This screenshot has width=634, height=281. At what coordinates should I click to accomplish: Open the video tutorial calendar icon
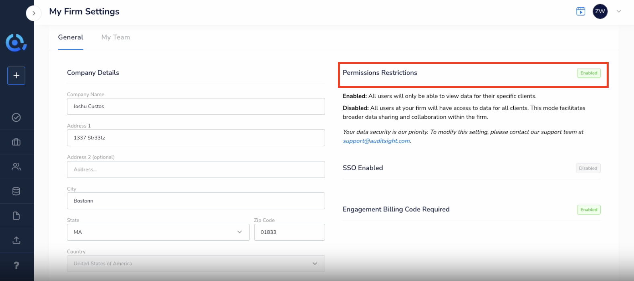tap(580, 11)
